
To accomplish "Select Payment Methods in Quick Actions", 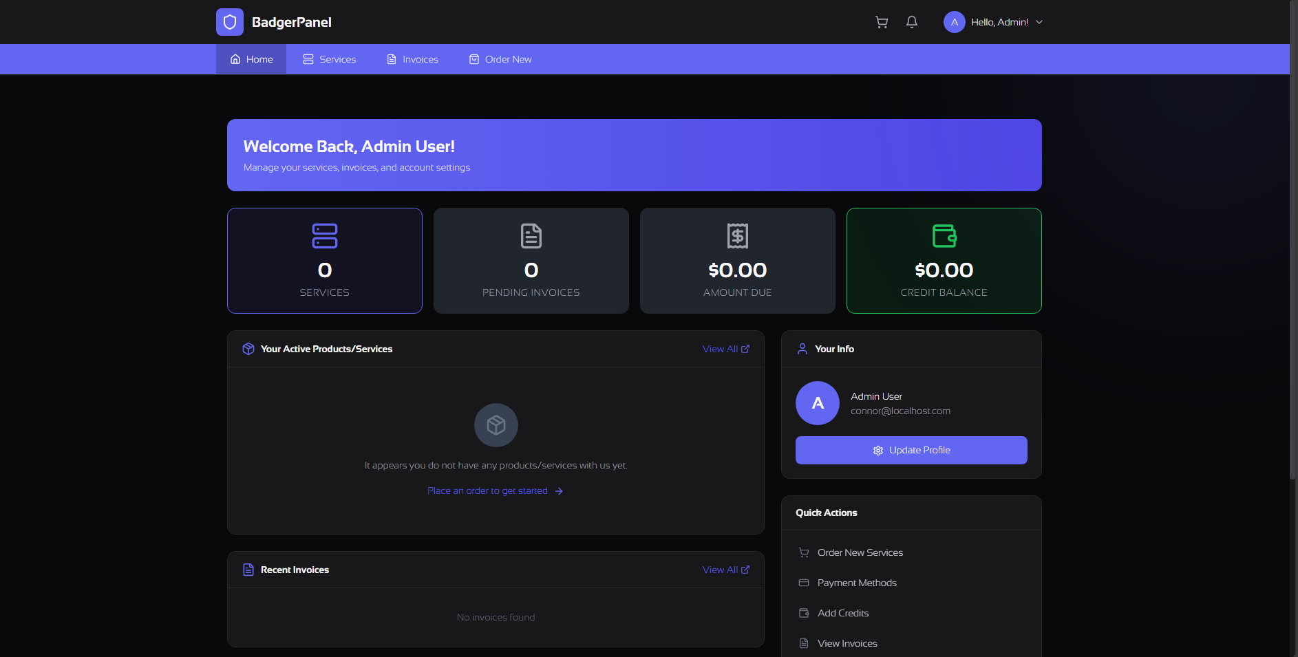I will [x=856, y=583].
